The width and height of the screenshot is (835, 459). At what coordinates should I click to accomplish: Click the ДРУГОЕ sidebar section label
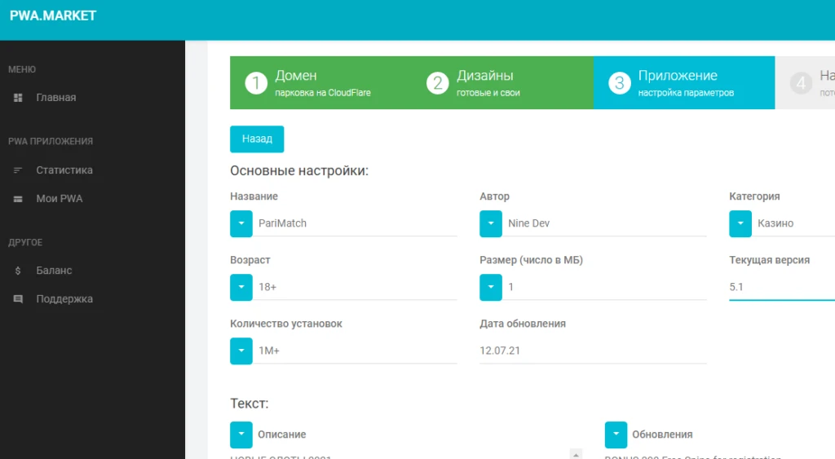click(x=25, y=242)
